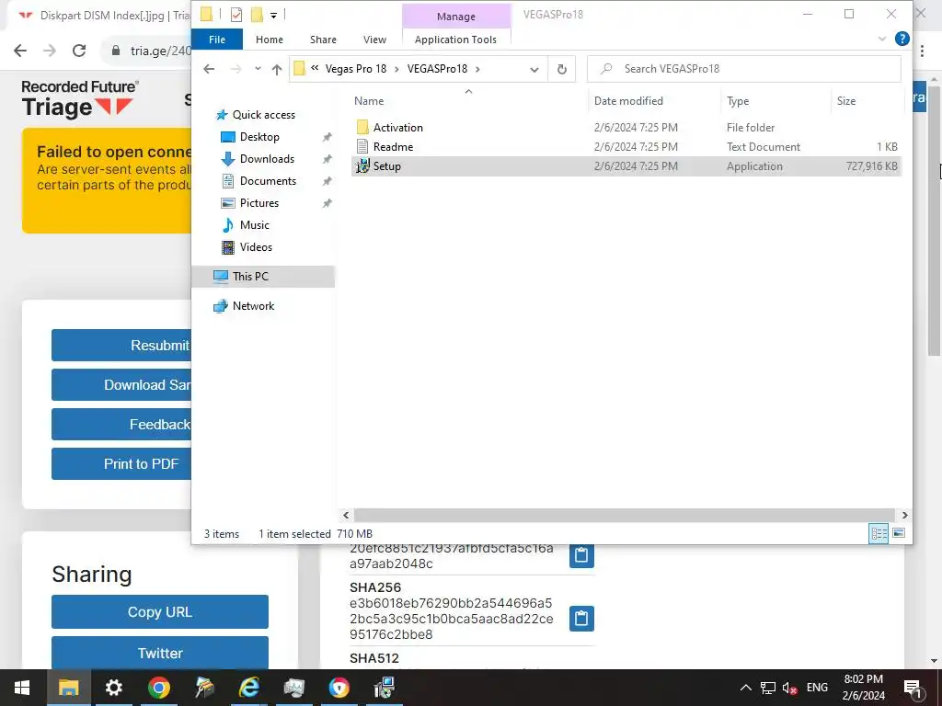Click Resubmit button in Triage page

(x=121, y=346)
